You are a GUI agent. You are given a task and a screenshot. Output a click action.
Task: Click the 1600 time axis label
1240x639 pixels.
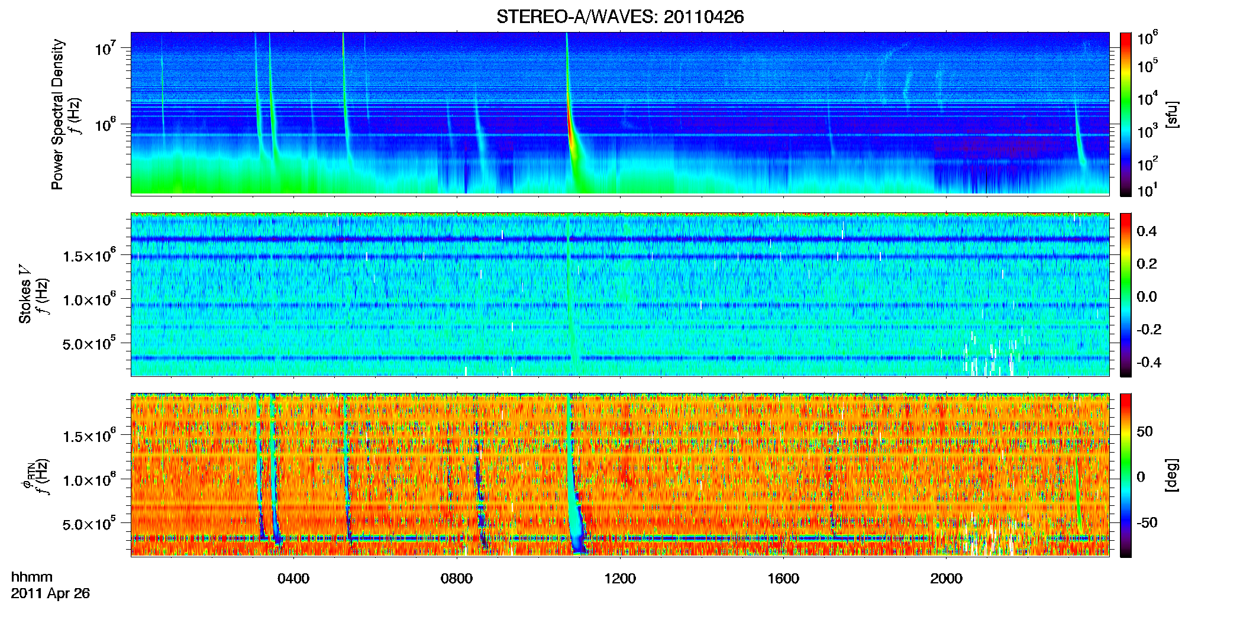coord(783,579)
